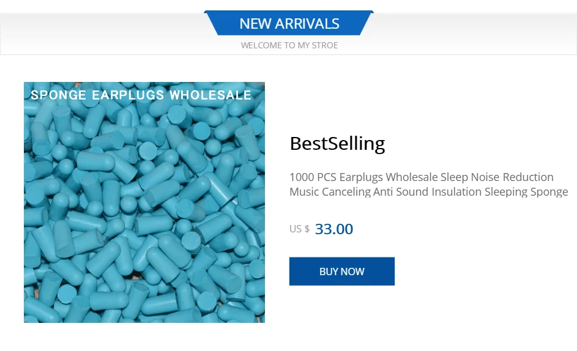
Task: Click the WELCOME TO MY STROE subtitle
Action: coord(289,45)
